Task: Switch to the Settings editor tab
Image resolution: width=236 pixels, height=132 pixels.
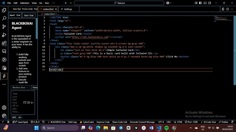Action: [68, 9]
